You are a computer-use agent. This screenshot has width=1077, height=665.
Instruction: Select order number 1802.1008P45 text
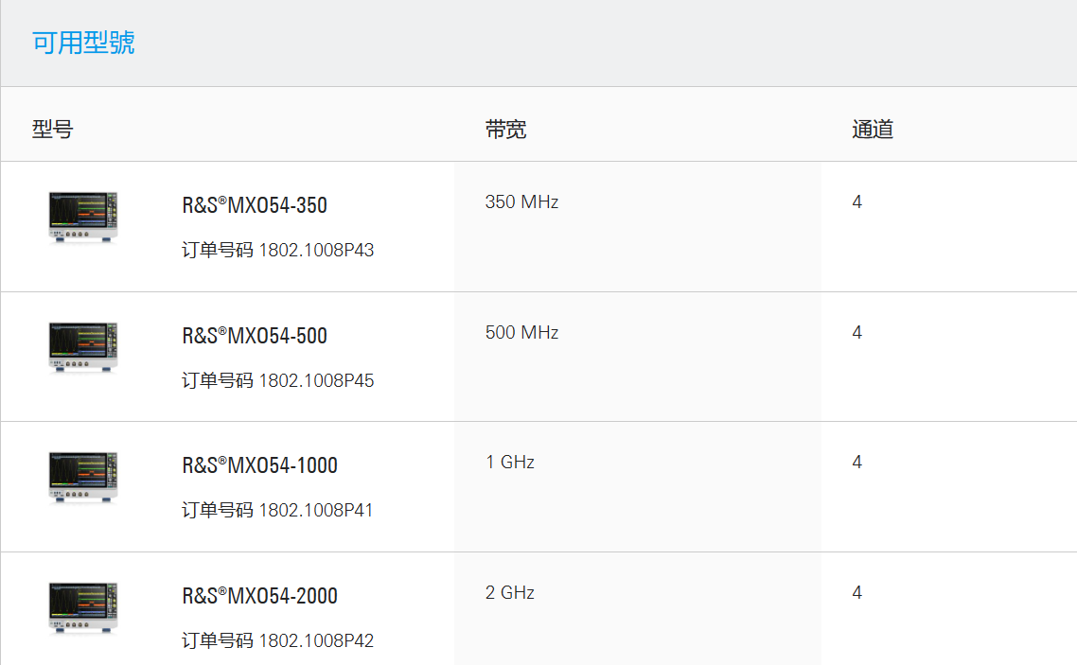click(316, 381)
